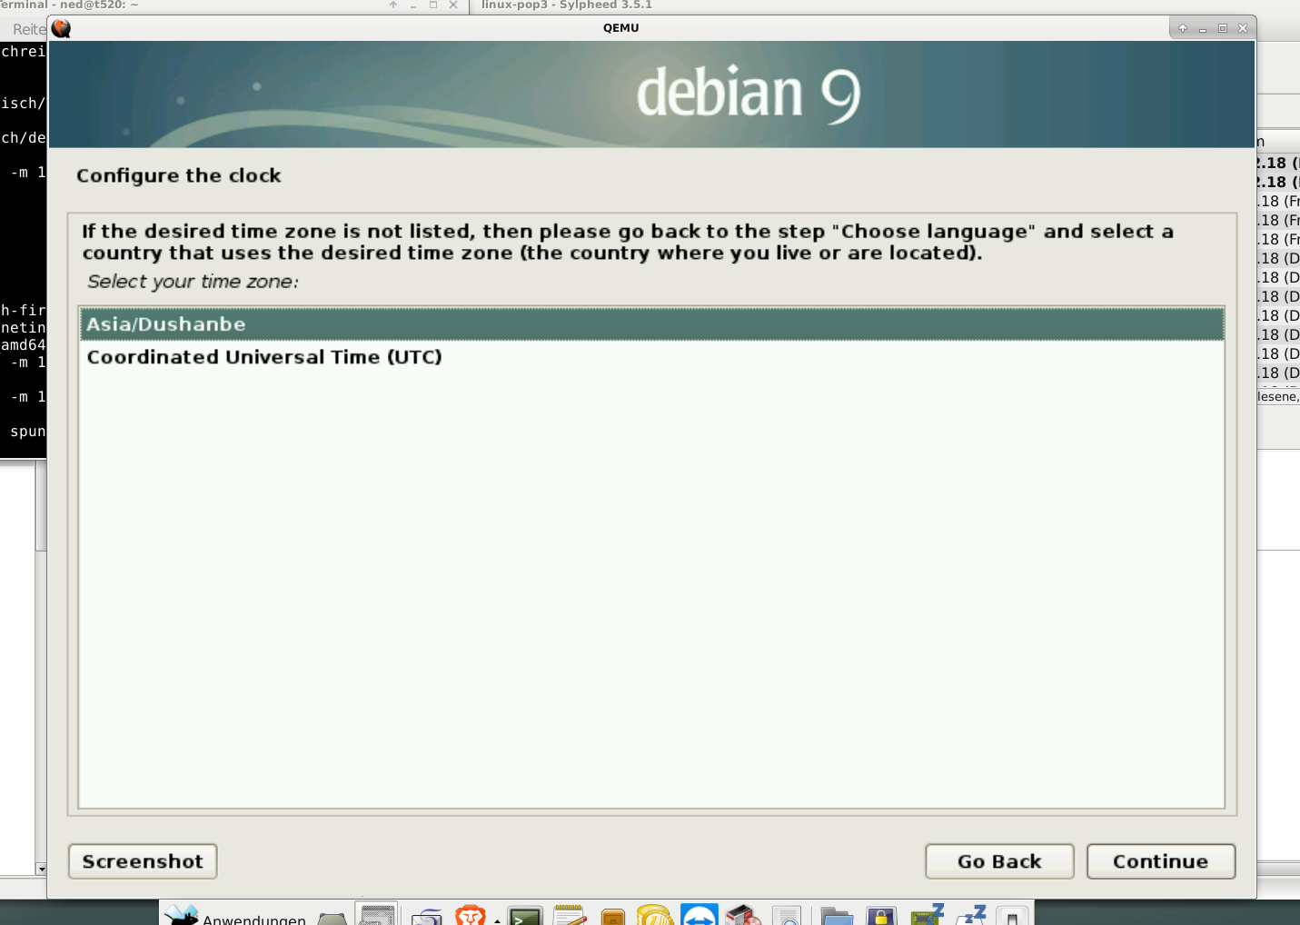This screenshot has height=925, width=1300.
Task: Open the software package discs icon
Action: [743, 915]
